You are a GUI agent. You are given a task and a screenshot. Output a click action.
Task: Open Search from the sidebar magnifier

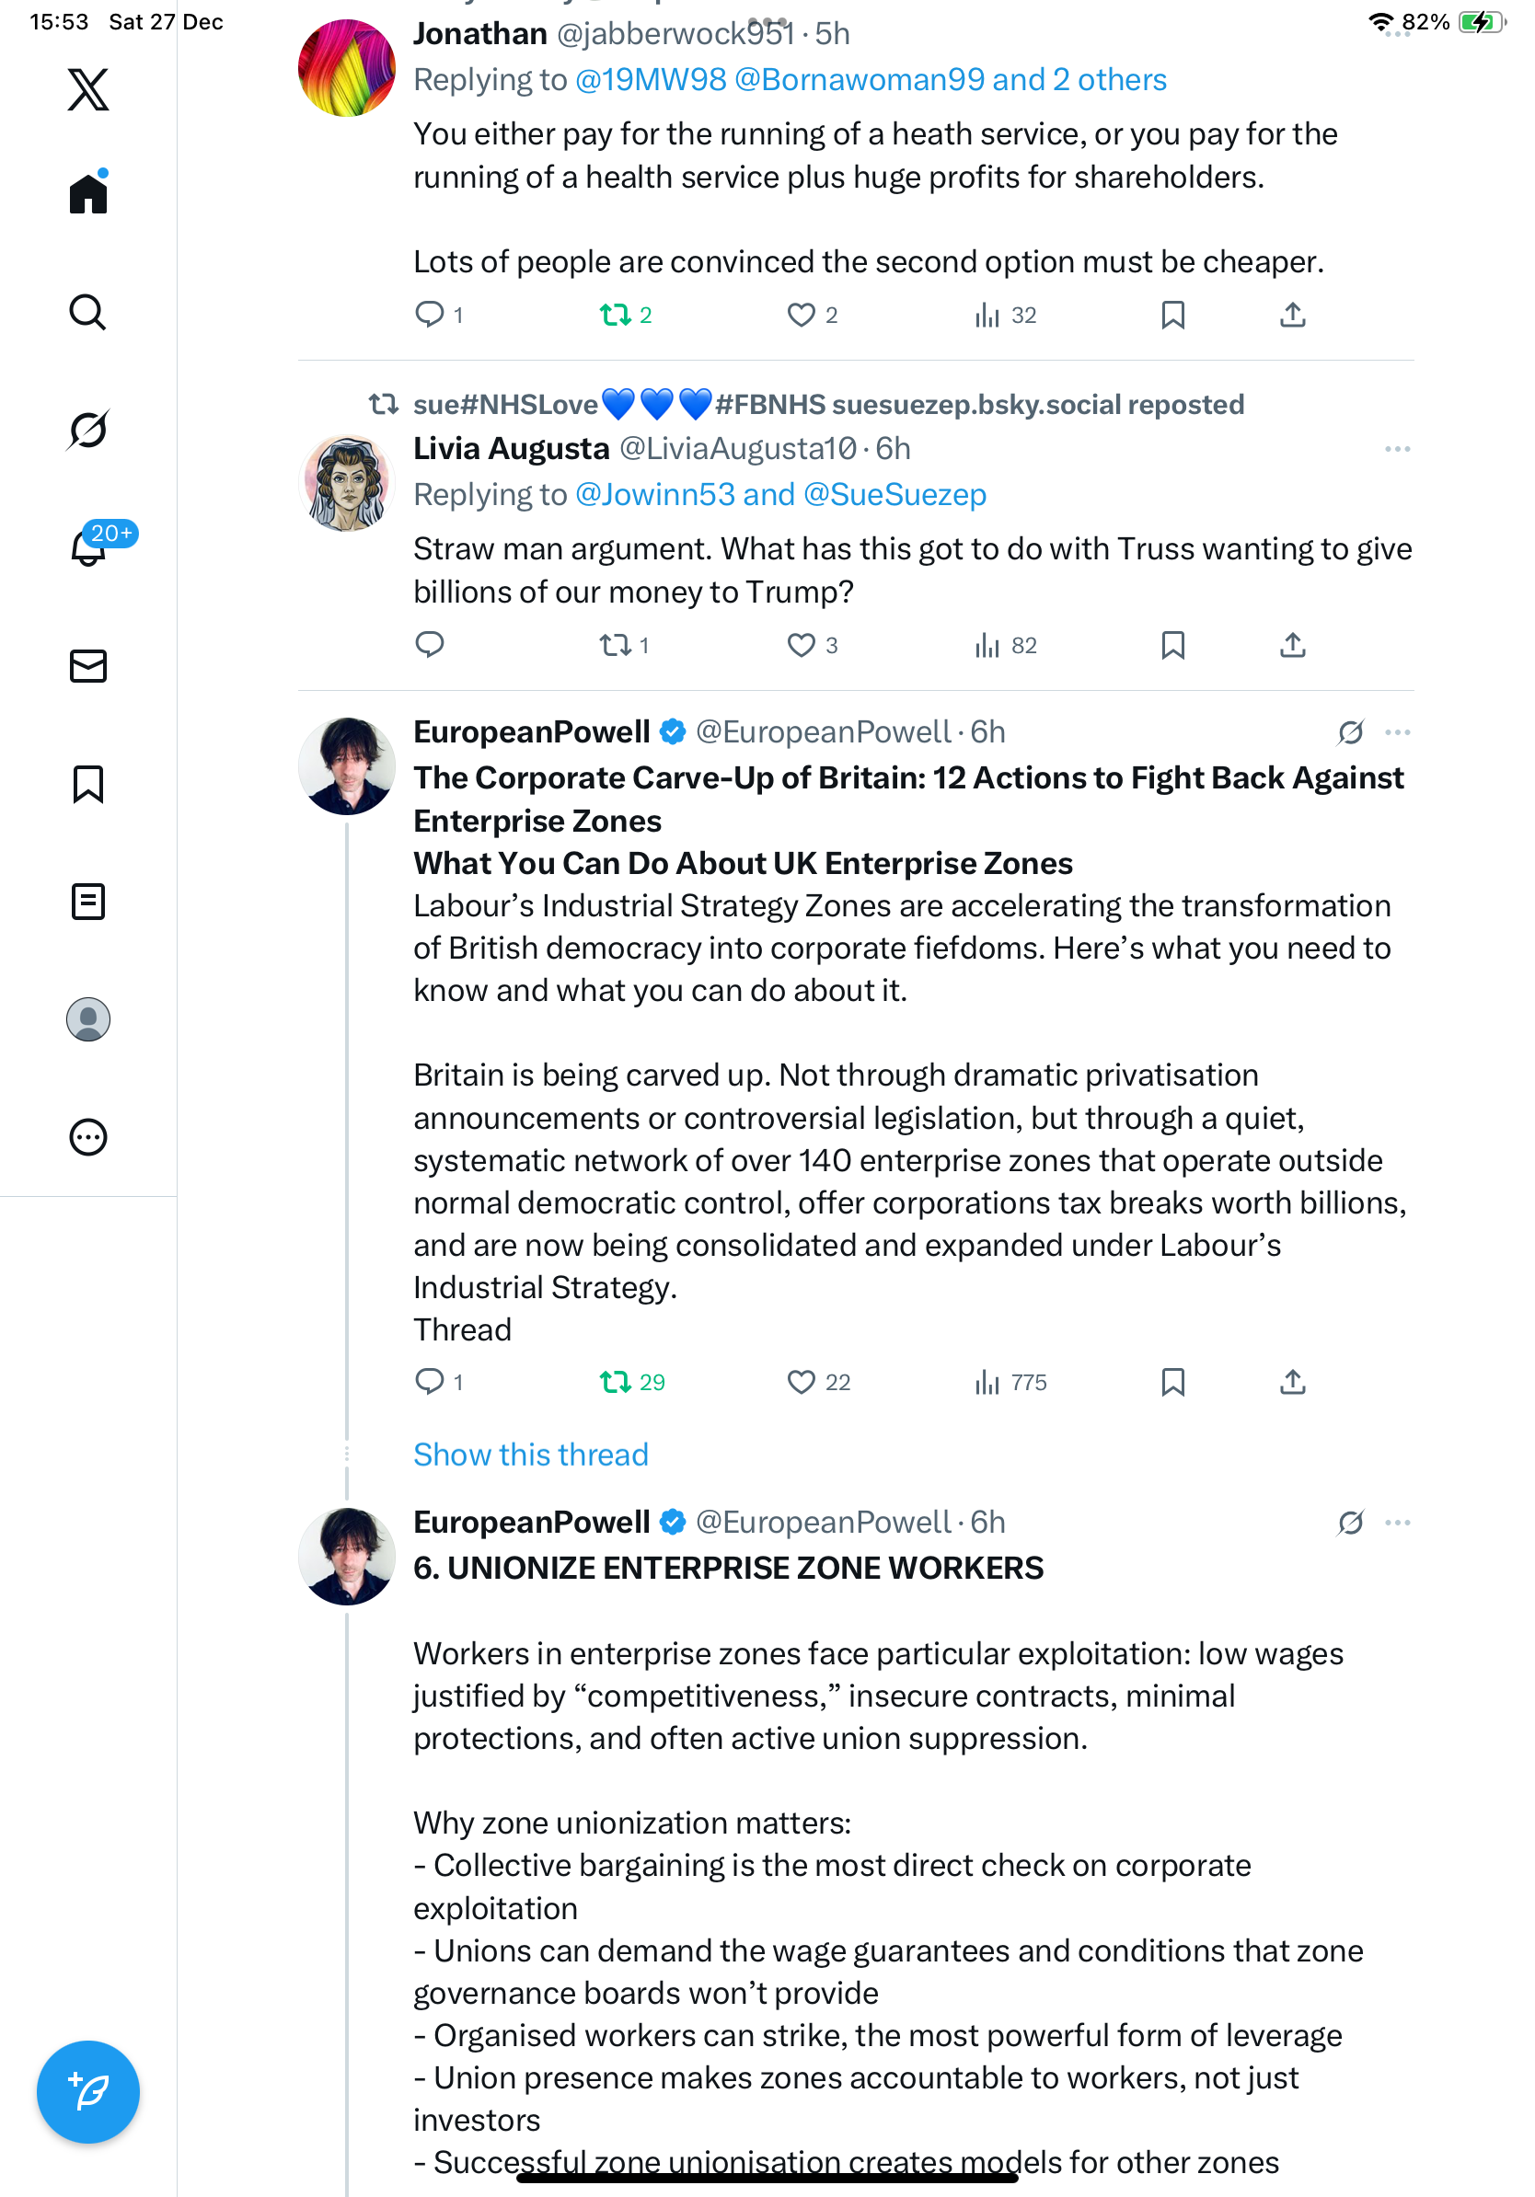pyautogui.click(x=88, y=312)
